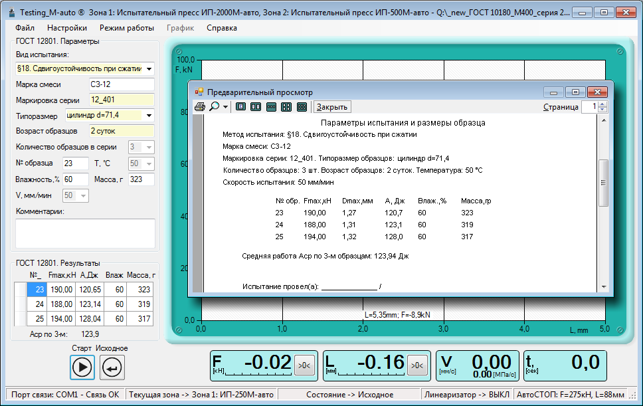Click the V speed readout panel
Image resolution: width=643 pixels, height=406 pixels.
point(478,366)
